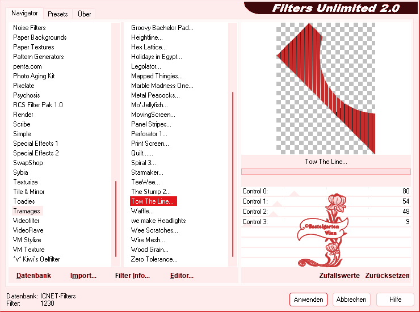Choose Waffle... filter
This screenshot has height=312, width=420.
[x=142, y=211]
